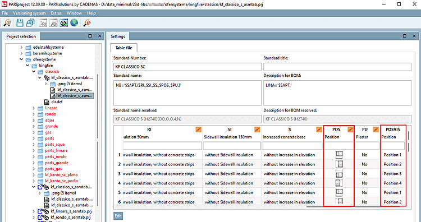Select the Table file tab
Viewport: 421px width, 222px height.
tap(124, 48)
